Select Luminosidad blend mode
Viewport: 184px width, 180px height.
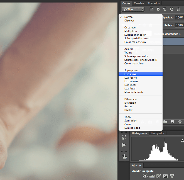(141, 128)
